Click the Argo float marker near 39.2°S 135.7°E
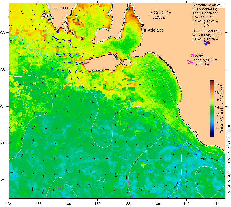 (x=59, y=189)
